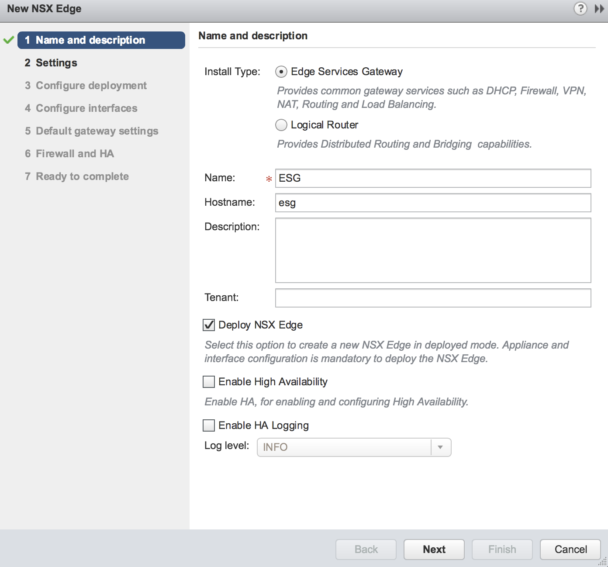Uncheck Deploy NSX Edge checkbox

[x=209, y=325]
